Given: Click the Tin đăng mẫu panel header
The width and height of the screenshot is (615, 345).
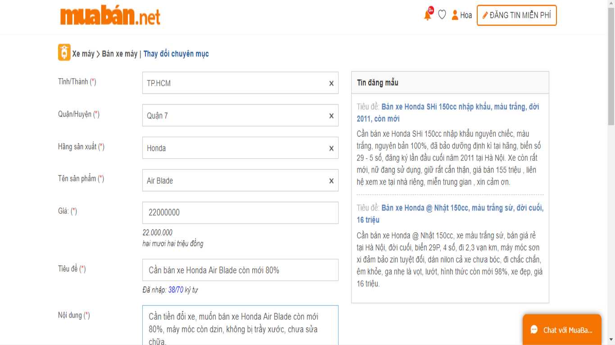Looking at the screenshot, I should click(450, 83).
